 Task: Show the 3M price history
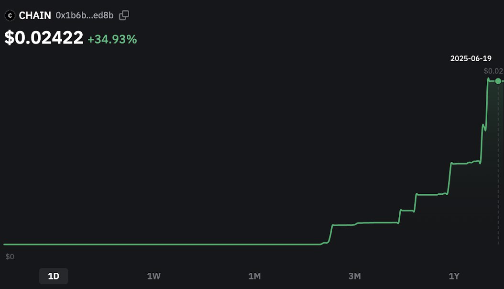pos(354,276)
